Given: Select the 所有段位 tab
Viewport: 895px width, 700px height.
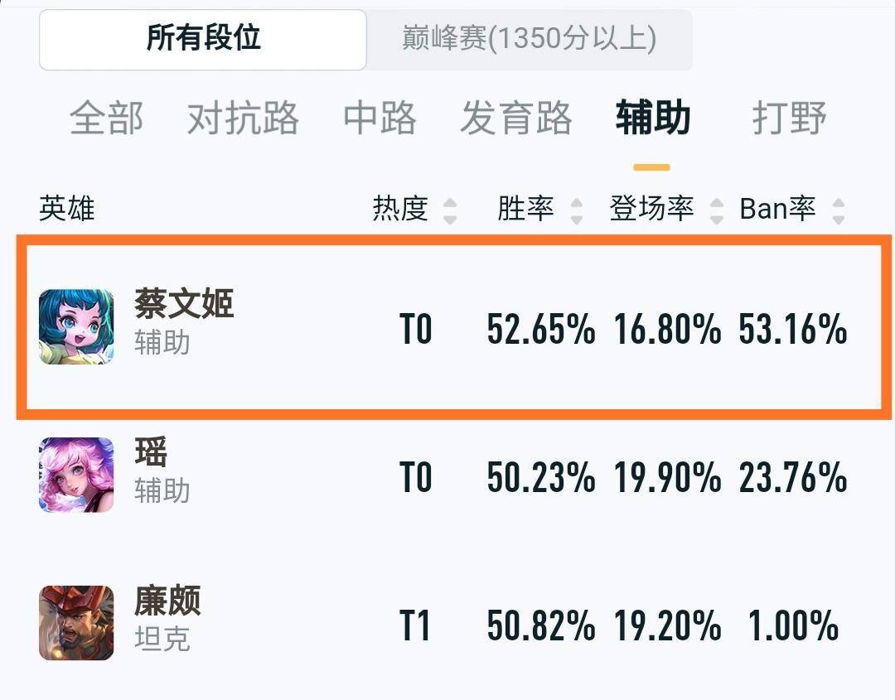Looking at the screenshot, I should pos(202,39).
